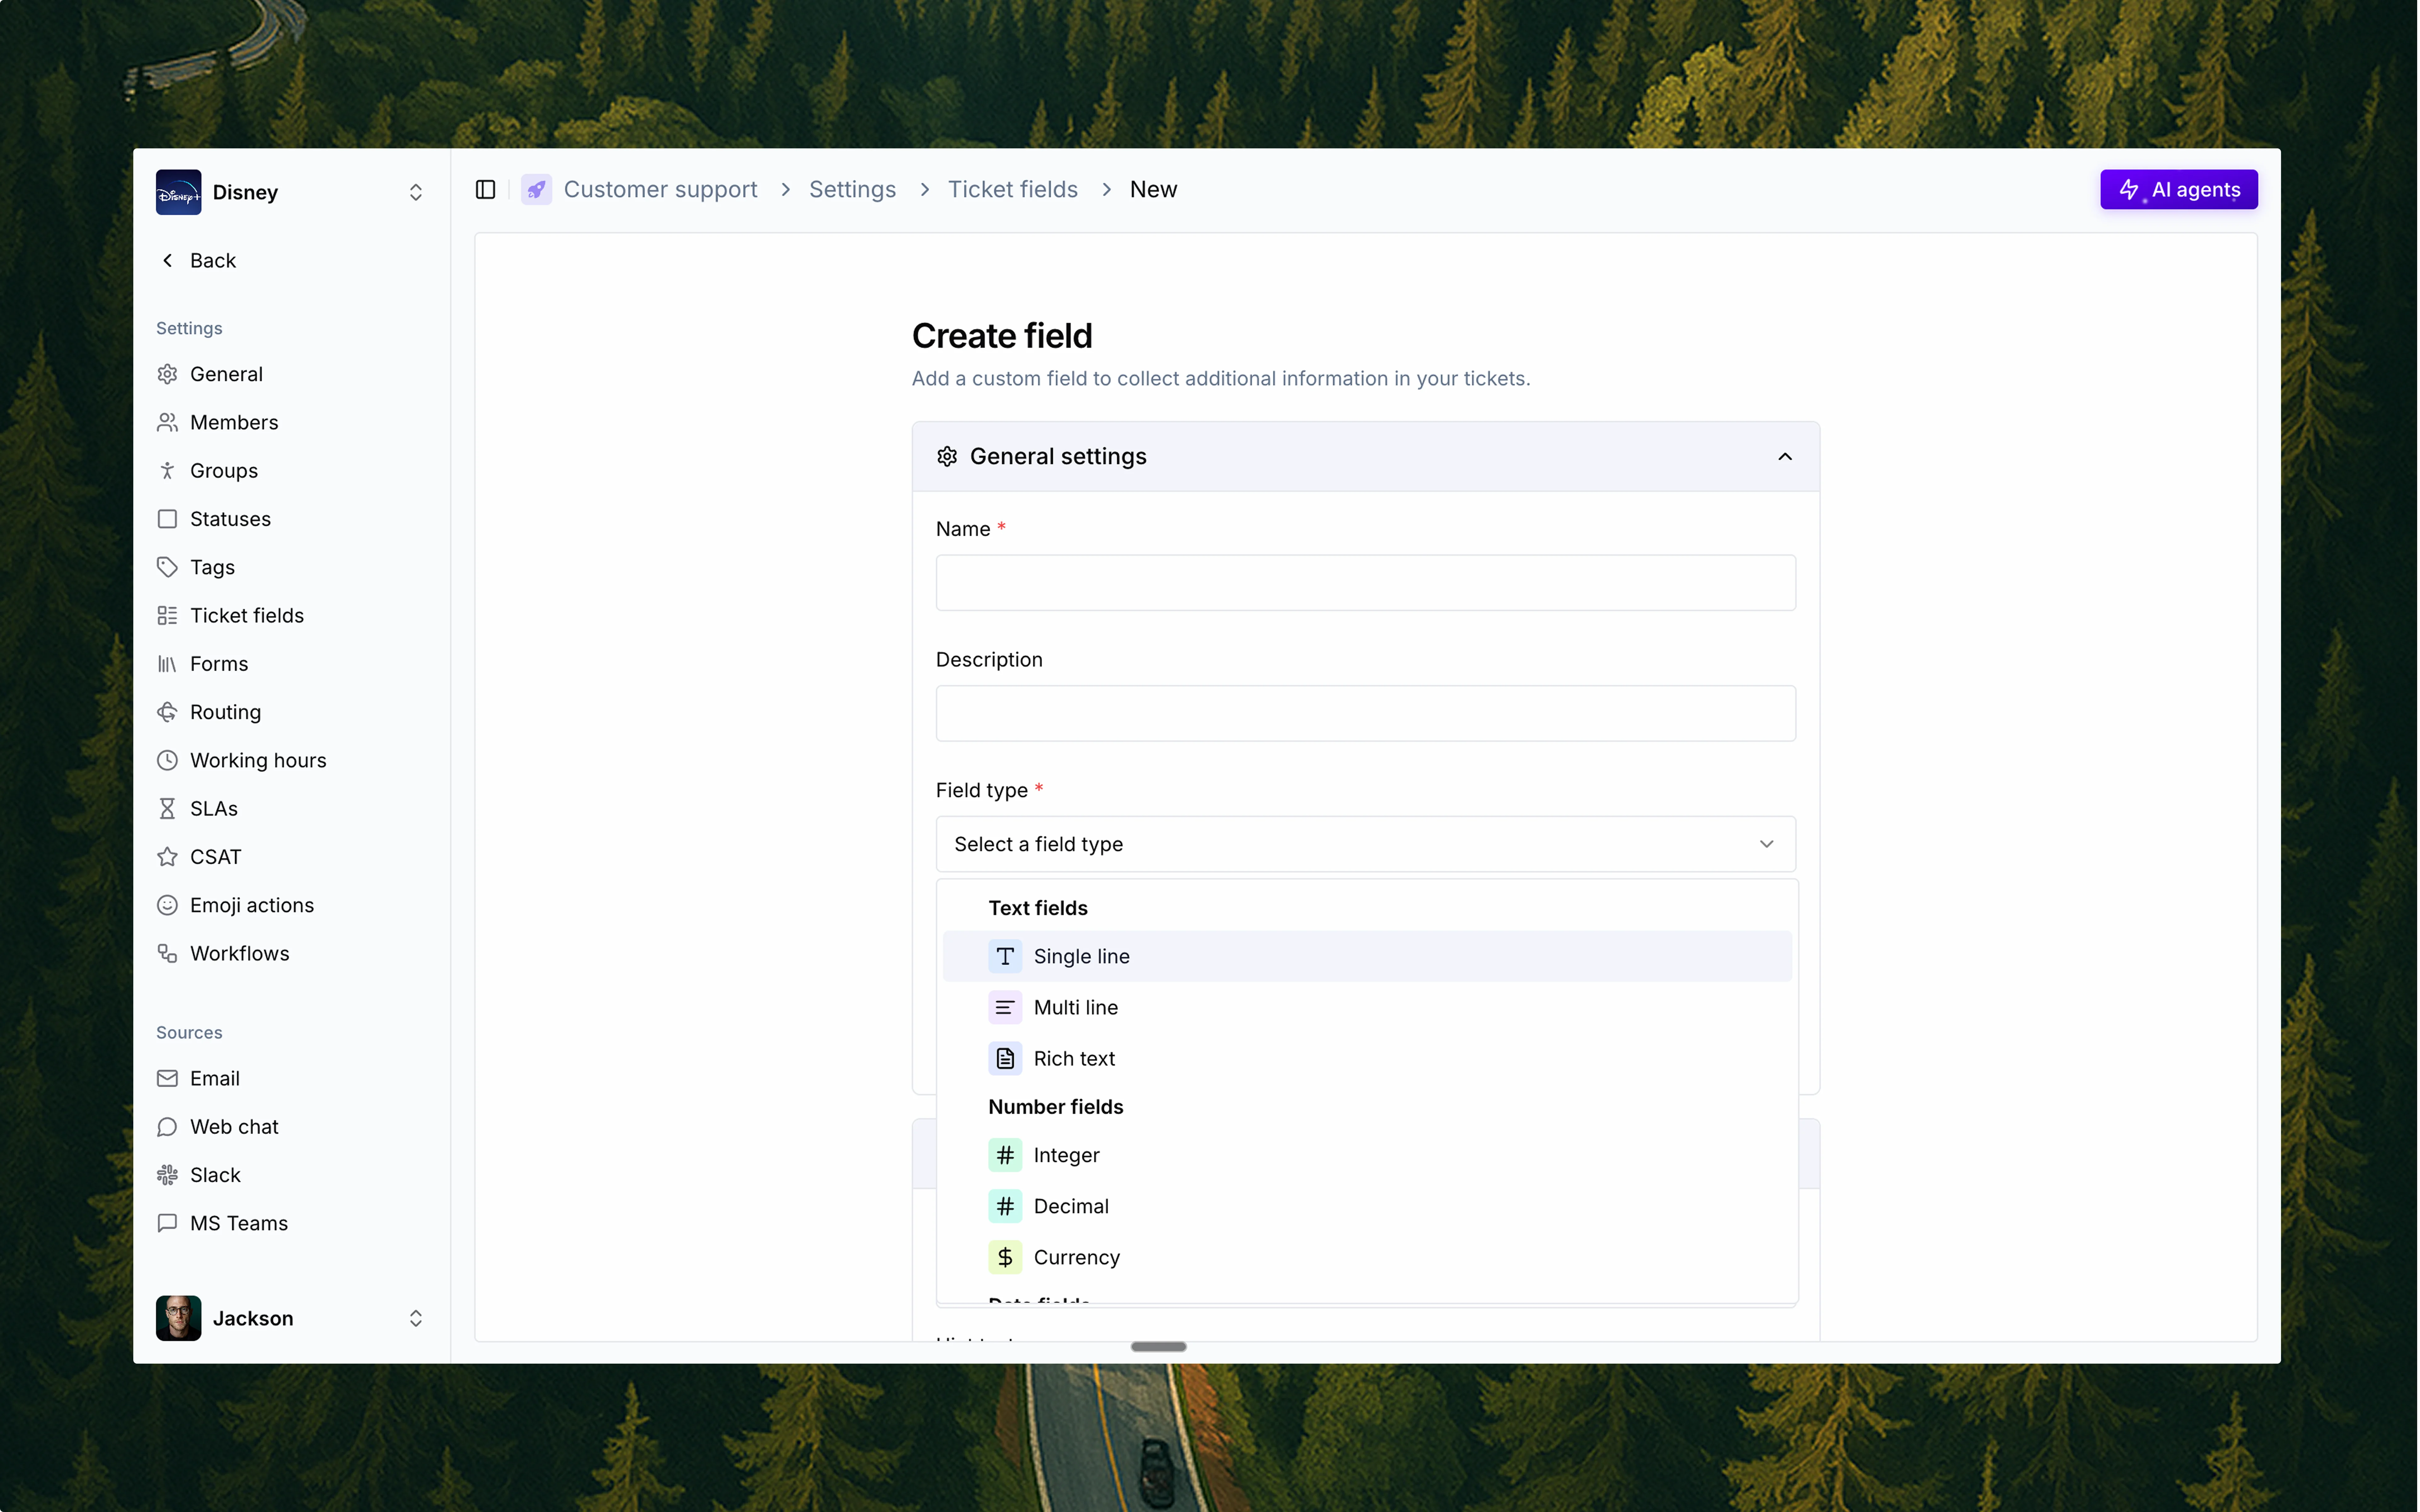2420x1512 pixels.
Task: Click the Single line T icon
Action: [1005, 956]
